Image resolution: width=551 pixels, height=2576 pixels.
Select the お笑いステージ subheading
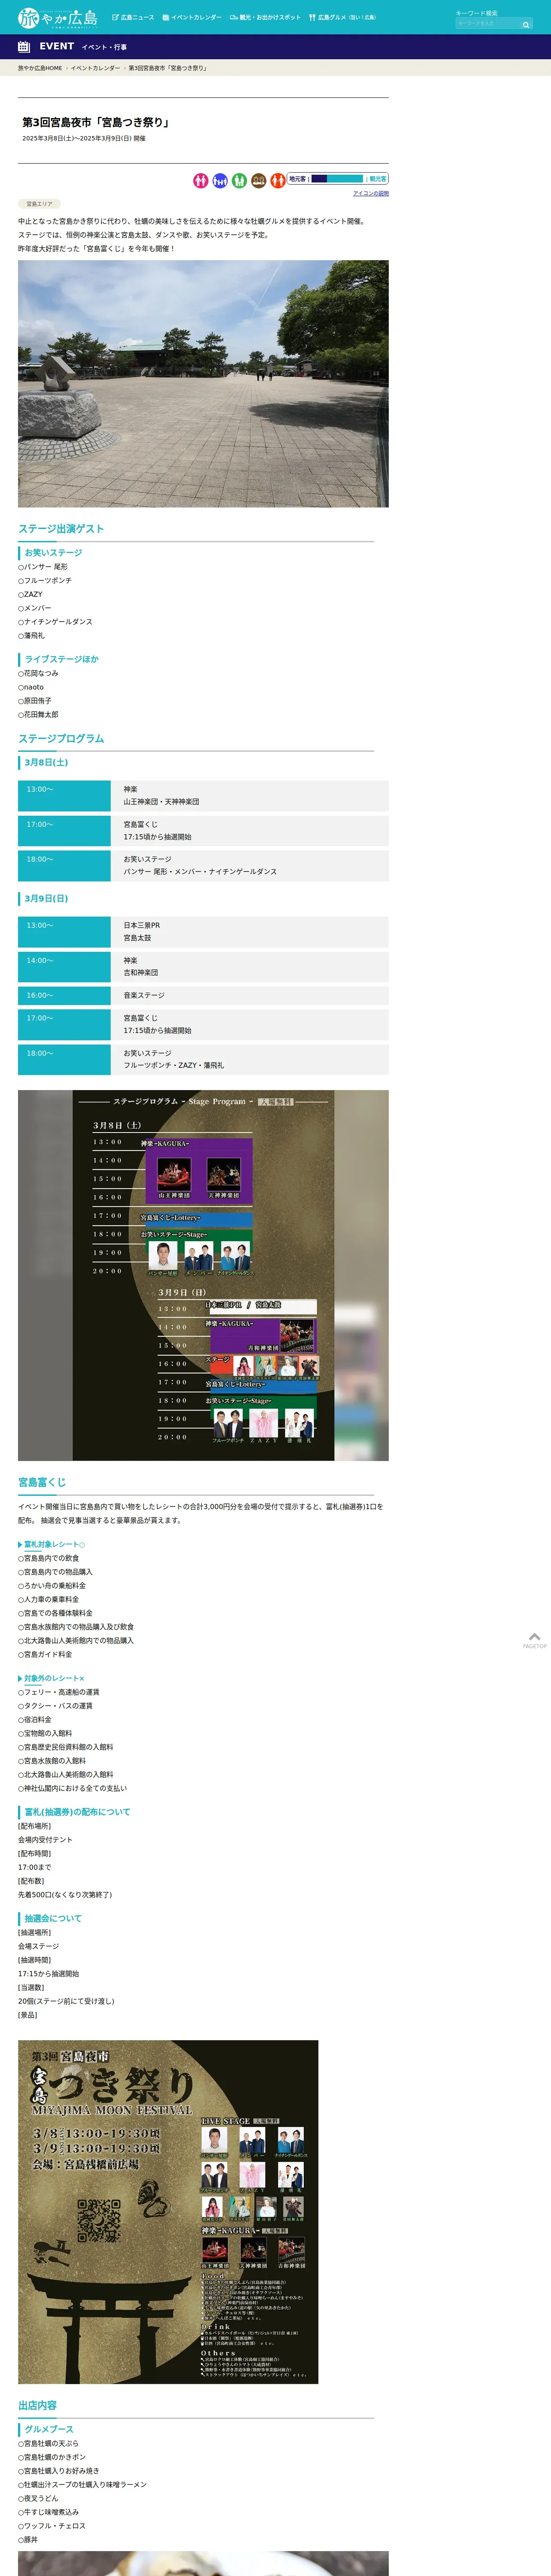coord(53,553)
